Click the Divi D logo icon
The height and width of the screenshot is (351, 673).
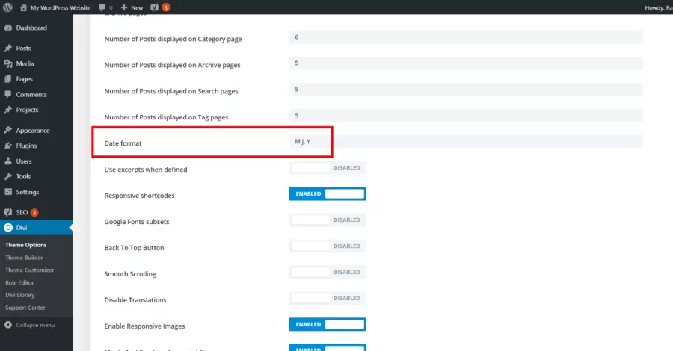pos(8,228)
